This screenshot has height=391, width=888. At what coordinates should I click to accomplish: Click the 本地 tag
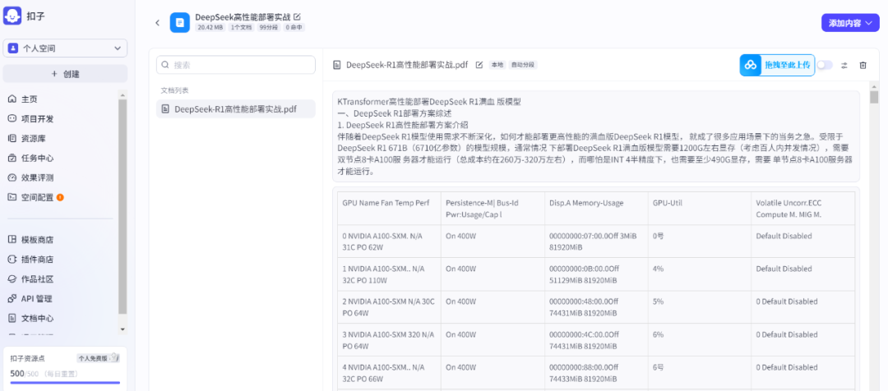coord(497,65)
